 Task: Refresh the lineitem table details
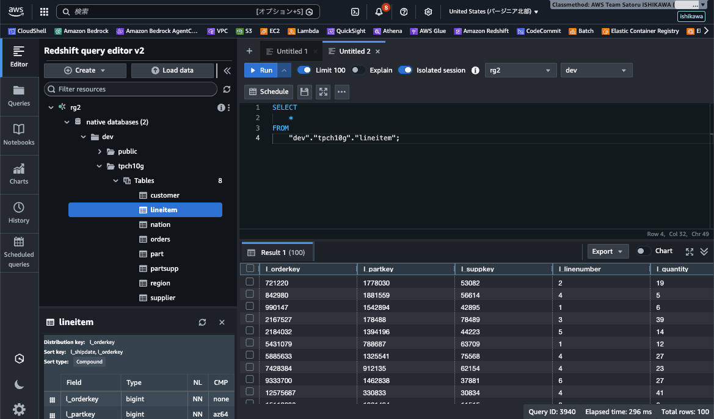point(203,322)
